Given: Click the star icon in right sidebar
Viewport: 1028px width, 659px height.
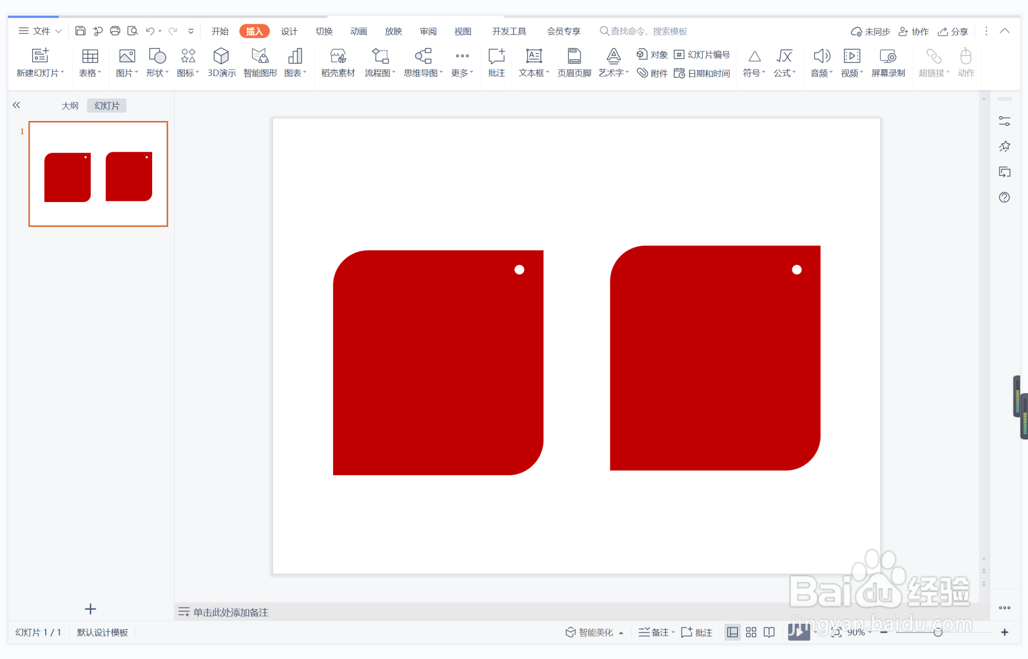Looking at the screenshot, I should 1004,146.
